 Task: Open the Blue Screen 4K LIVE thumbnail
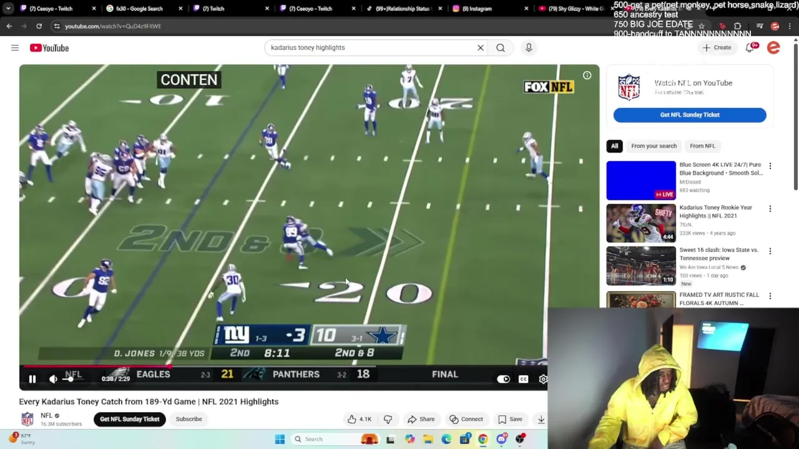pyautogui.click(x=641, y=180)
